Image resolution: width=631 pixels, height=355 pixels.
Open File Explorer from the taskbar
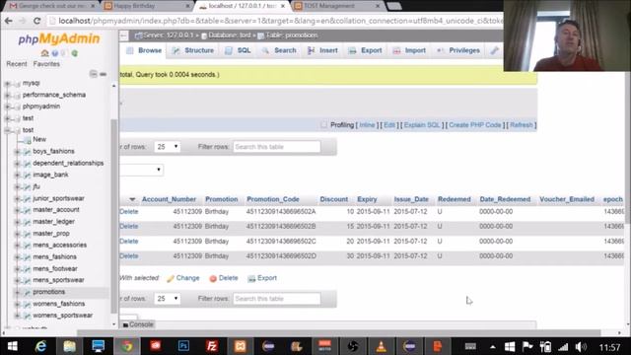coord(69,346)
